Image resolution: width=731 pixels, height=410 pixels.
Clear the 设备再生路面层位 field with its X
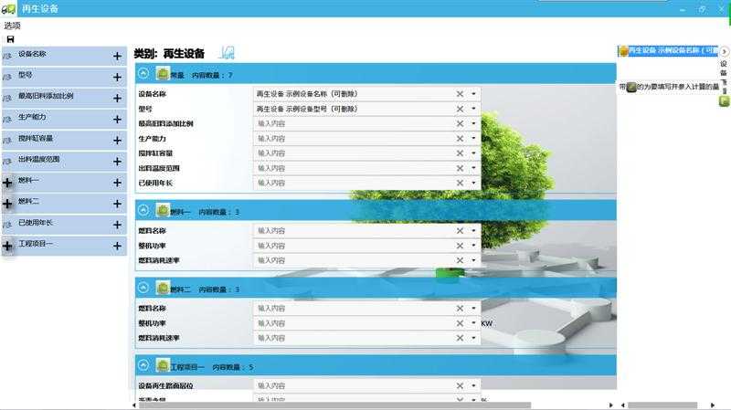460,385
